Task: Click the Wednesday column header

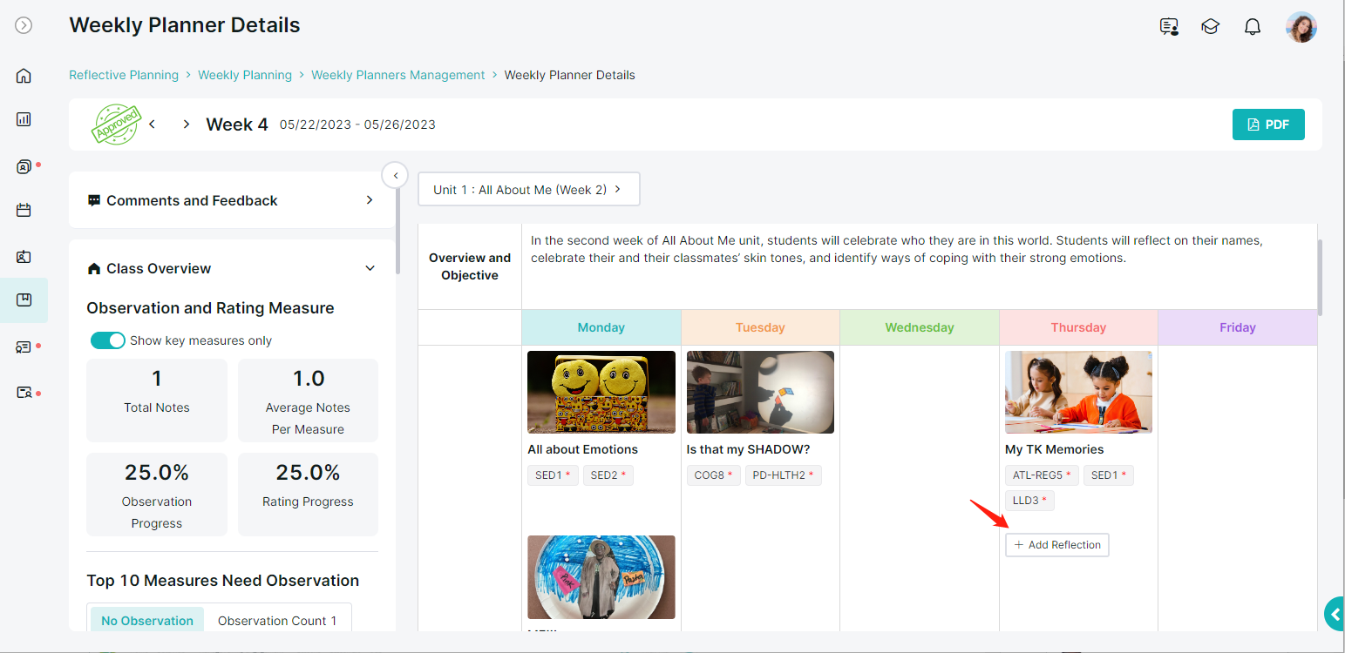Action: tap(920, 327)
